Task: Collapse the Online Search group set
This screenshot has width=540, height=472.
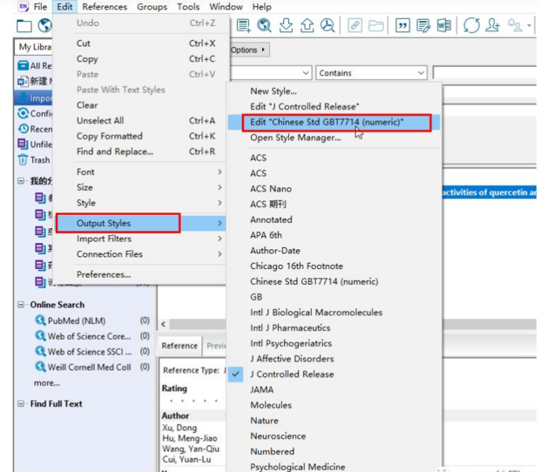Action: (21, 305)
